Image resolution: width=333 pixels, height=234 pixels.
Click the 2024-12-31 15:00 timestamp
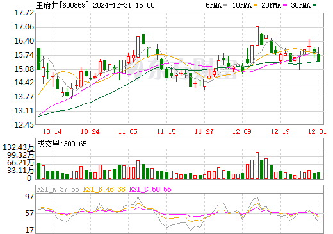[x=124, y=5]
